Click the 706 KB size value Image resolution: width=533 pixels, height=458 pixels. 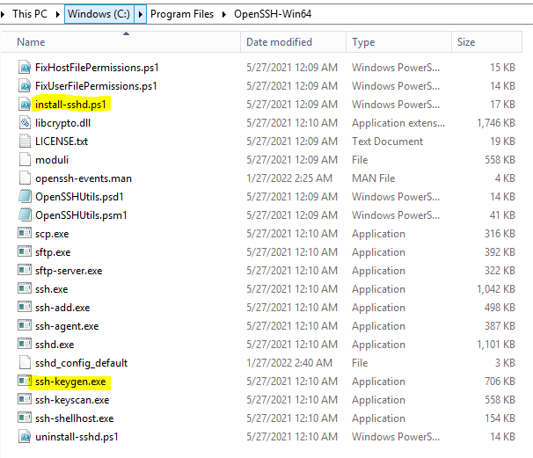pyautogui.click(x=500, y=382)
